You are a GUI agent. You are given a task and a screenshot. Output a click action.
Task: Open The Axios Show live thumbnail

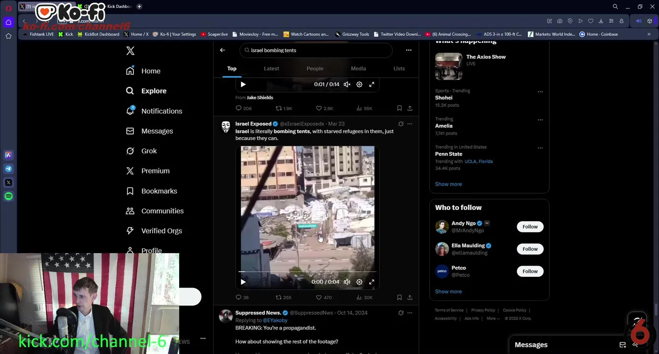tap(448, 66)
